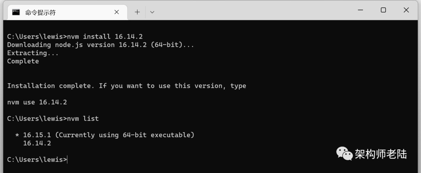The height and width of the screenshot is (173, 421).
Task: Maximize the terminal window
Action: pos(384,10)
